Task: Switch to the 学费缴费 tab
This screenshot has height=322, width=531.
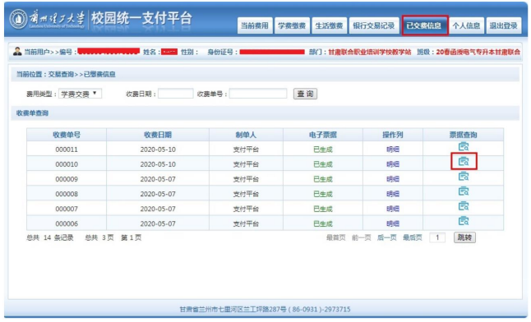Action: pos(292,25)
